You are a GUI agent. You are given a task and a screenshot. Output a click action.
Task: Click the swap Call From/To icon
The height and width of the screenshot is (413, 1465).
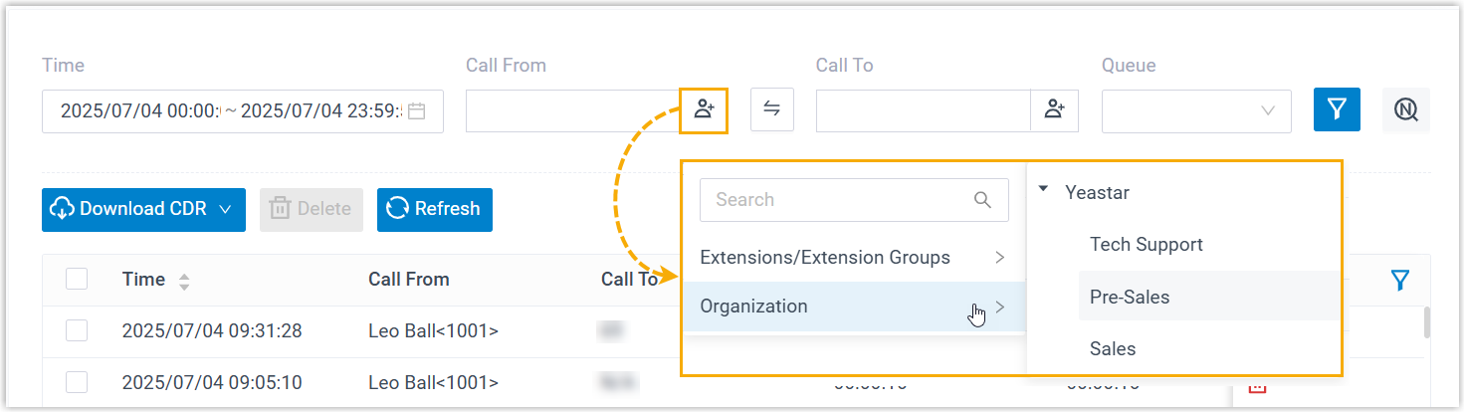(771, 109)
